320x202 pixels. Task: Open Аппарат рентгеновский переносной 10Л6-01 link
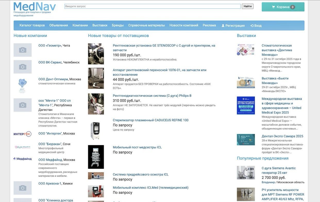159,72
